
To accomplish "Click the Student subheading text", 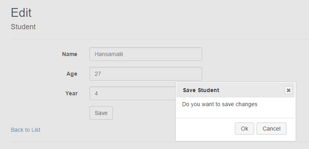I will coord(23,27).
